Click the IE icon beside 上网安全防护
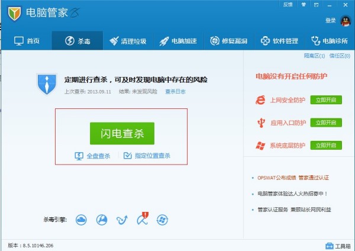Screen dimensions: 355x251 coord(260,100)
